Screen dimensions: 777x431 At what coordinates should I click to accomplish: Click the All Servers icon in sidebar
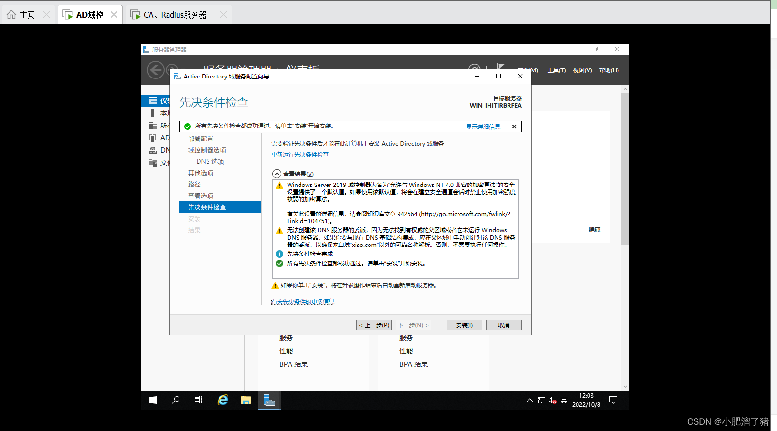click(x=153, y=126)
